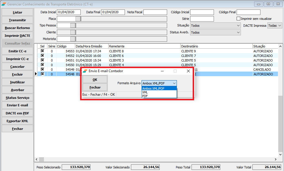Screen dimensions: 284x171
Task: Click the horizontal scrollbar thumb under the grid
Action: pyautogui.click(x=42, y=160)
